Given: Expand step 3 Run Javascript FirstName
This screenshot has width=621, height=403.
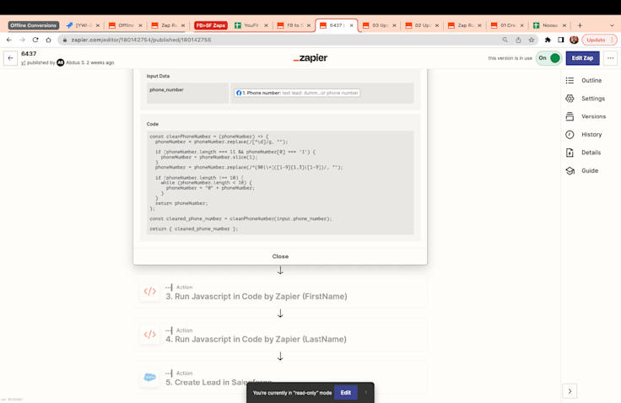Looking at the screenshot, I should coord(280,292).
